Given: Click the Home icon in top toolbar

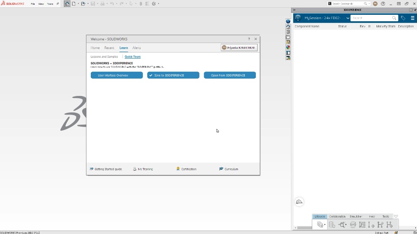Looking at the screenshot, I should (x=67, y=4).
